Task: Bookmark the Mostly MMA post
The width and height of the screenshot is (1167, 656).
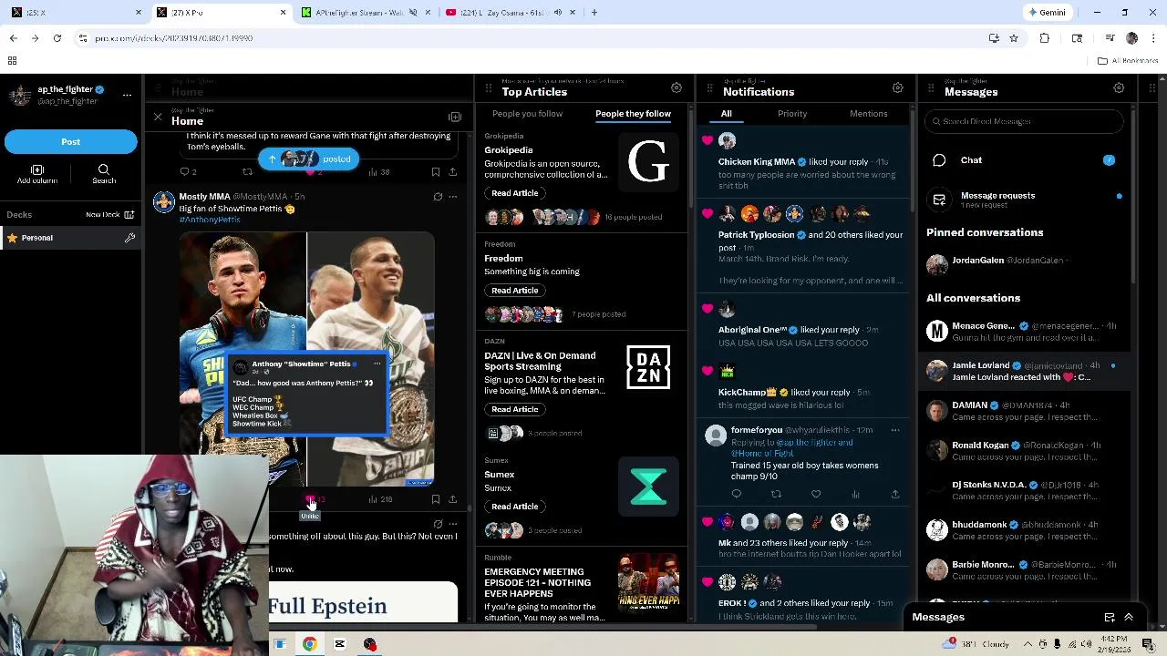Action: point(436,499)
